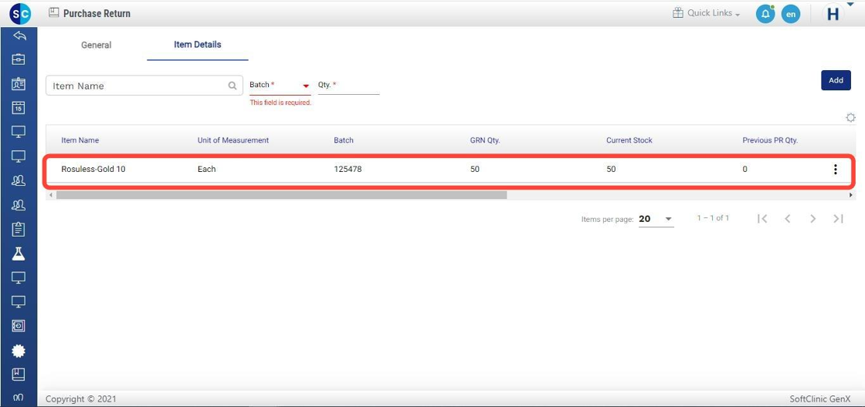Image resolution: width=865 pixels, height=407 pixels.
Task: Click the back arrow icon in sidebar
Action: [19, 36]
